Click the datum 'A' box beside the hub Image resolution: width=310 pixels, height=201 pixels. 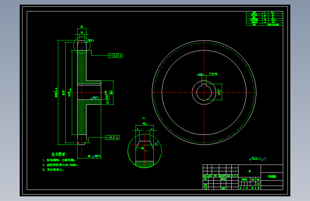(108, 102)
